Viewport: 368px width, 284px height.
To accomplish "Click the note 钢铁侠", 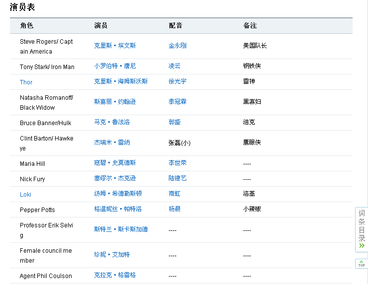I will (252, 66).
